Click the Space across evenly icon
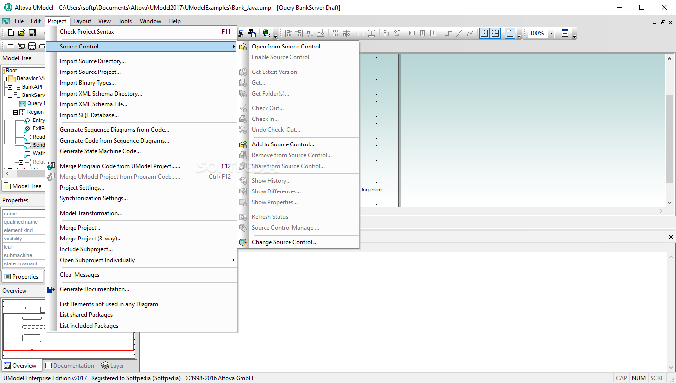This screenshot has width=676, height=383. (361, 33)
